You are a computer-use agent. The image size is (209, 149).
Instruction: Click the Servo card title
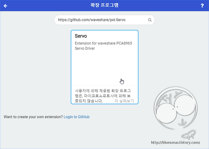(81, 36)
